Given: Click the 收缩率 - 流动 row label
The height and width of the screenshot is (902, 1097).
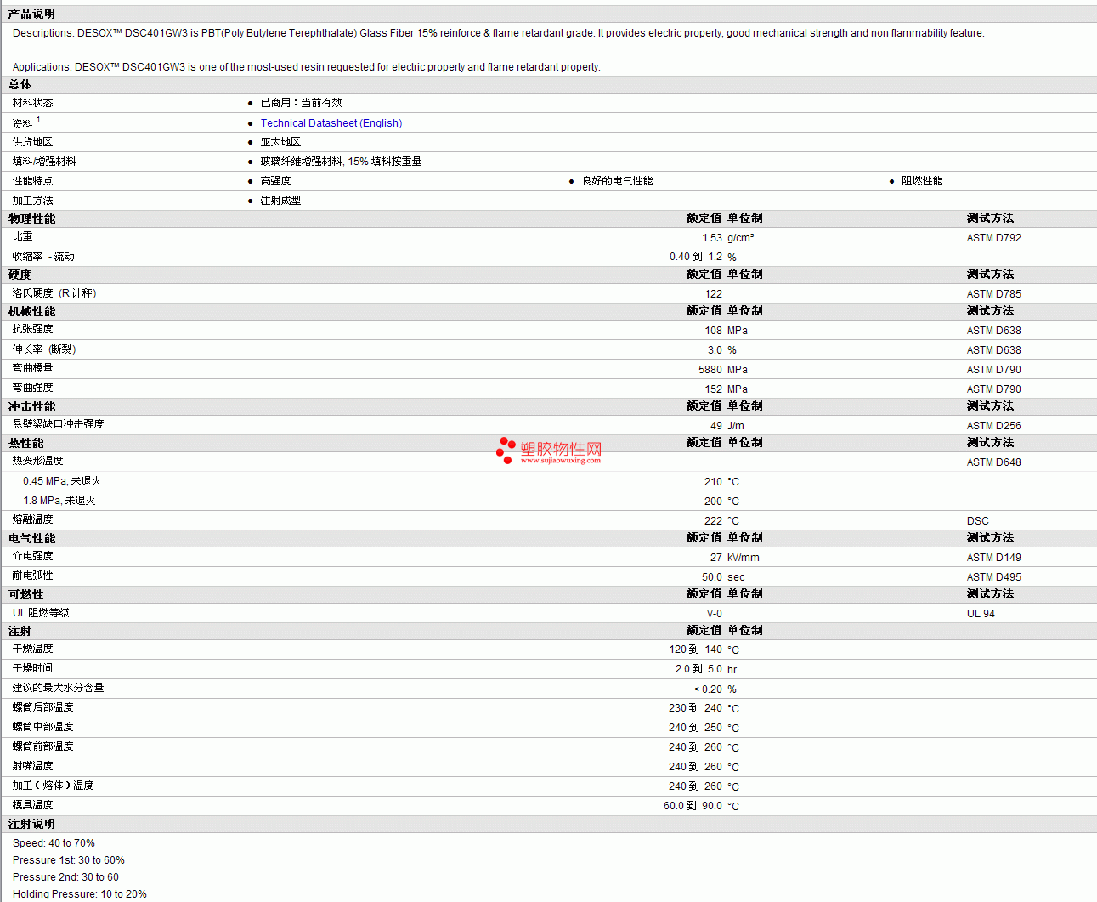Looking at the screenshot, I should [x=43, y=257].
